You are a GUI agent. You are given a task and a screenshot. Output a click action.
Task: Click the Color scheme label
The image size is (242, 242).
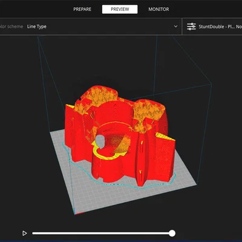[11, 27]
